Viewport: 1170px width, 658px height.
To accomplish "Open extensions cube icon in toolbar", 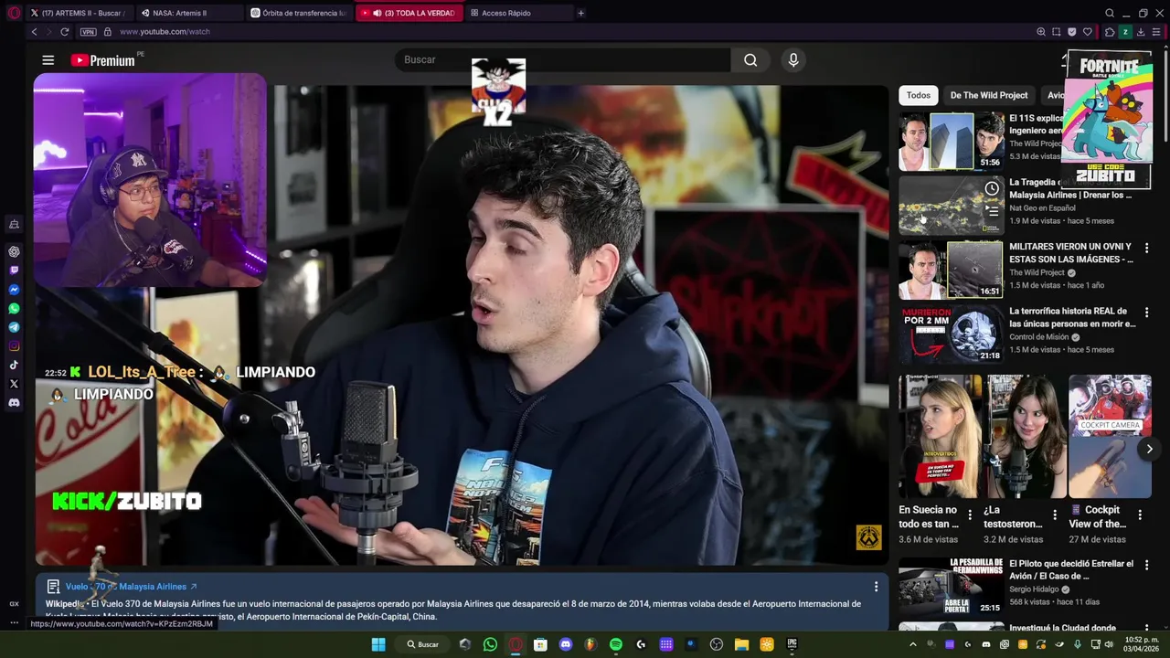I will click(x=1110, y=32).
